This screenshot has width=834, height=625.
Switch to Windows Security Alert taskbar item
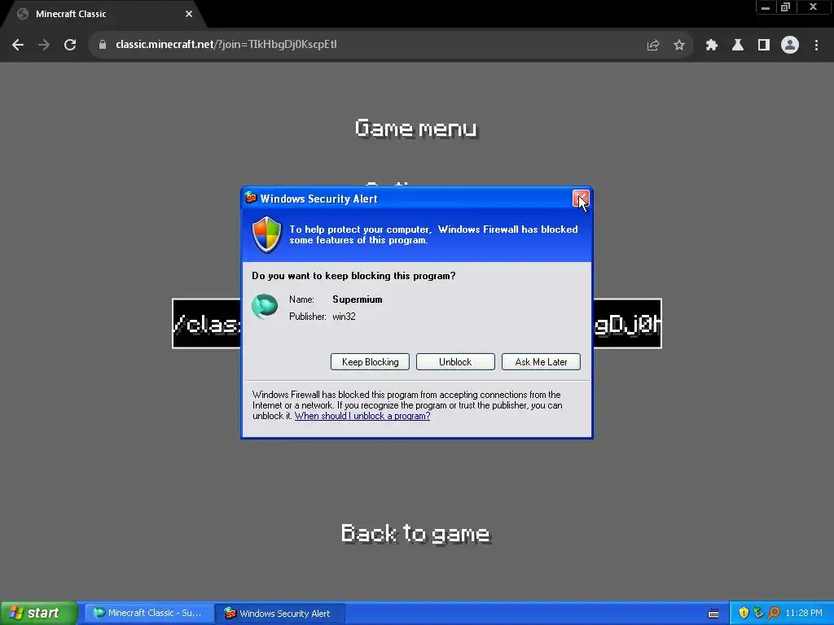(280, 613)
